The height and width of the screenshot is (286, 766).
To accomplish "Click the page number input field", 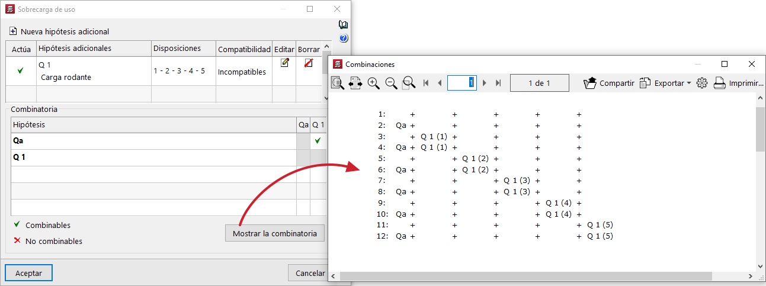I will coord(461,83).
